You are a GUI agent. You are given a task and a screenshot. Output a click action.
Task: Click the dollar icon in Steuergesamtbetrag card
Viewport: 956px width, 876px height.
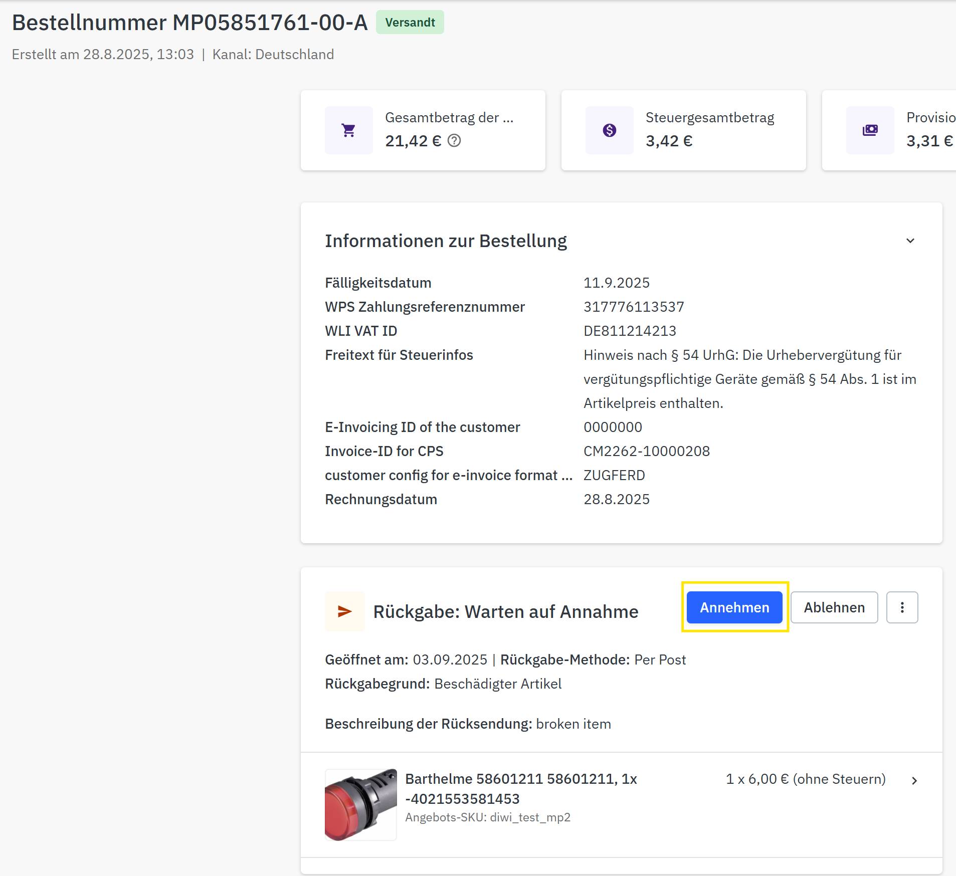pos(609,130)
